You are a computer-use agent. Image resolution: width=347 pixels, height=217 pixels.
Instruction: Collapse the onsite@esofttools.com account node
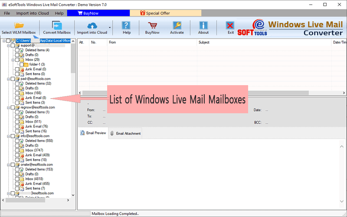pyautogui.click(x=8, y=165)
